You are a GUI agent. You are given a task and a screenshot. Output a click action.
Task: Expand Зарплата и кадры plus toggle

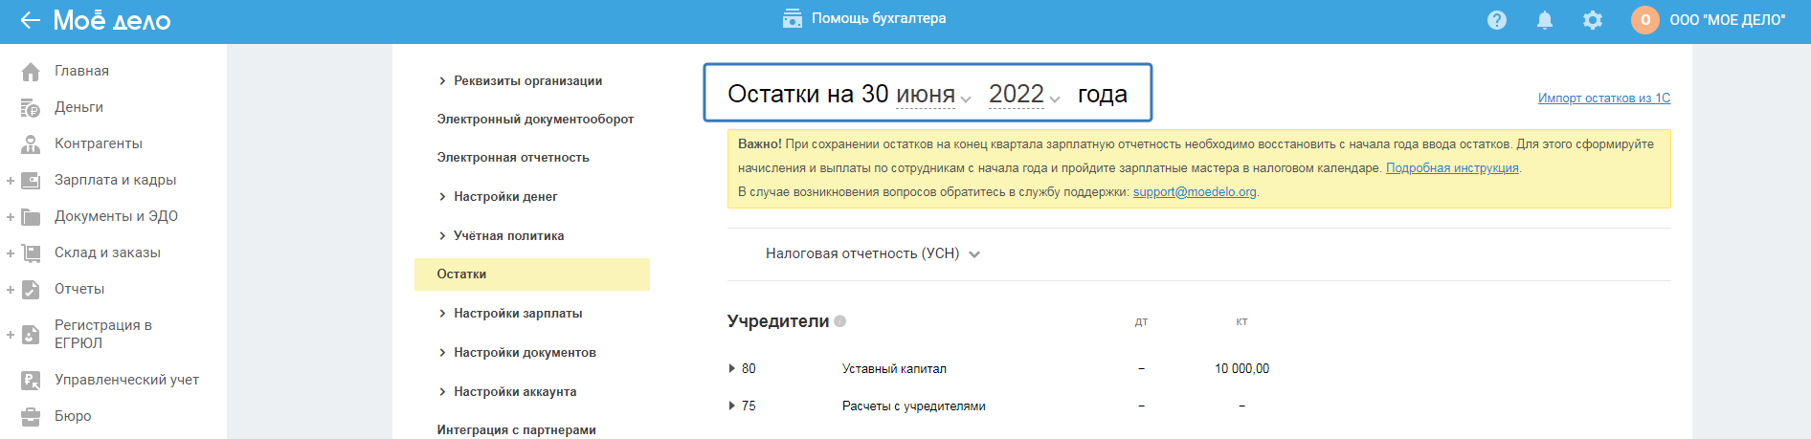pos(11,181)
